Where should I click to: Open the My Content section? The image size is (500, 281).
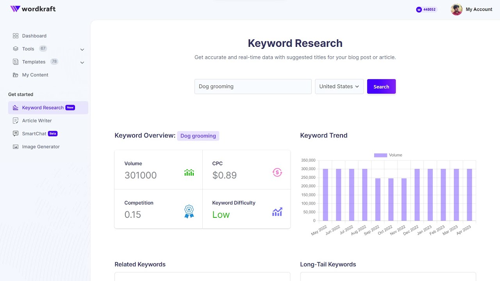click(35, 75)
